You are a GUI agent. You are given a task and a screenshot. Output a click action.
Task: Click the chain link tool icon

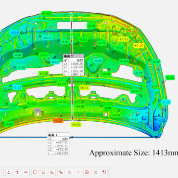pyautogui.click(x=61, y=172)
